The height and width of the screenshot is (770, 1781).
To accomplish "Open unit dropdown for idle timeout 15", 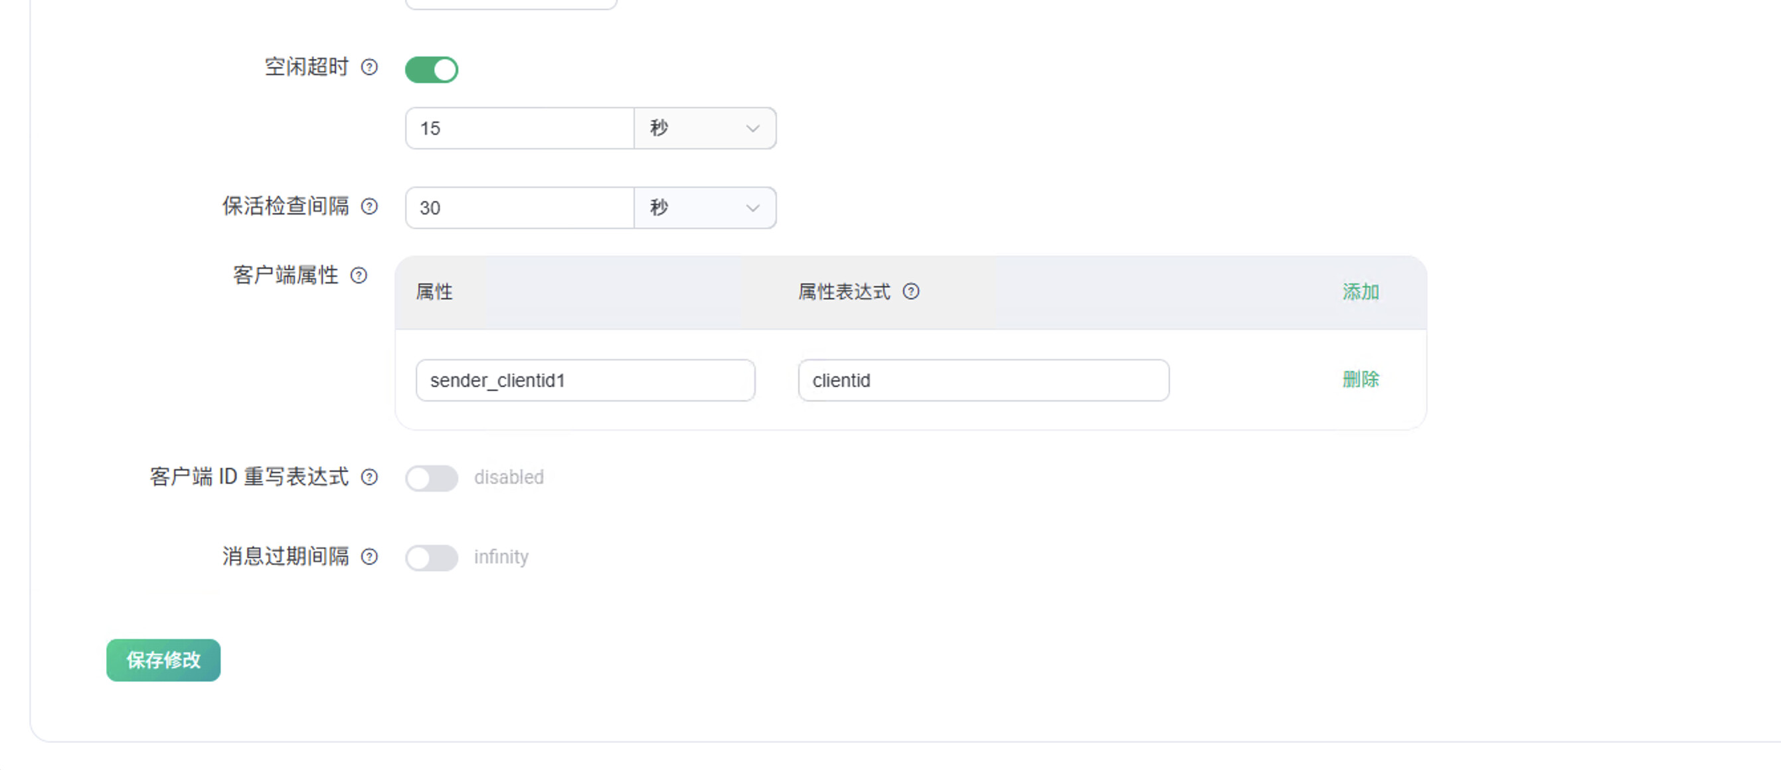I will [x=705, y=128].
